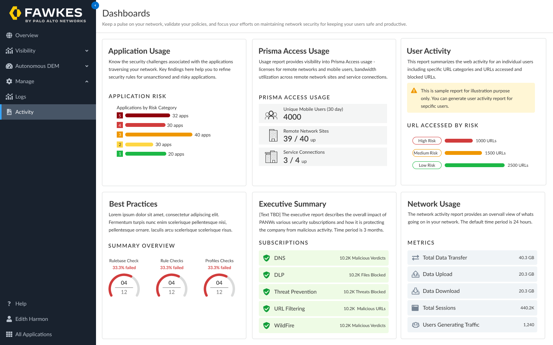This screenshot has height=345, width=553.
Task: Click the risk level 5 dark red swatch
Action: 120,115
